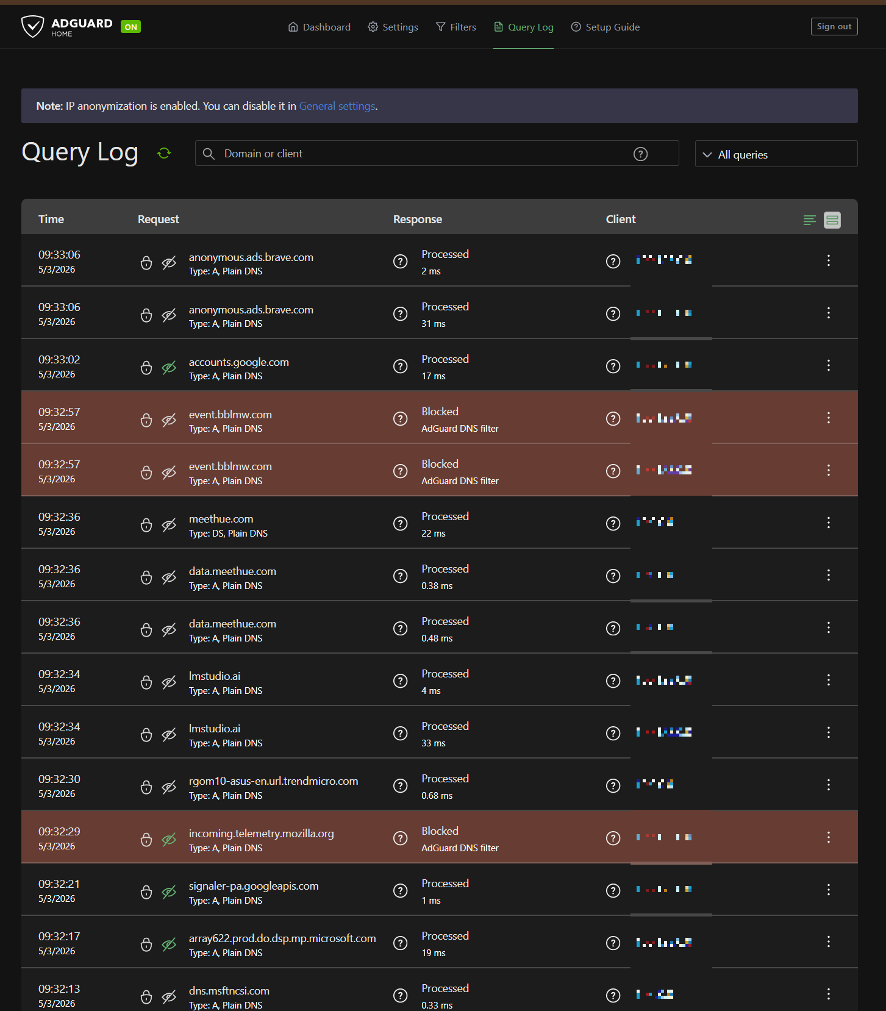Viewport: 886px width, 1011px height.
Task: Show response details for incoming.telemetry.mozilla.org
Action: [x=400, y=838]
